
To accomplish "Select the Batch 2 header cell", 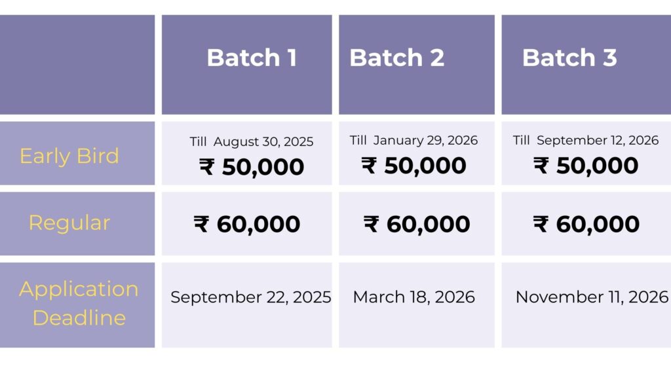I will [x=416, y=65].
